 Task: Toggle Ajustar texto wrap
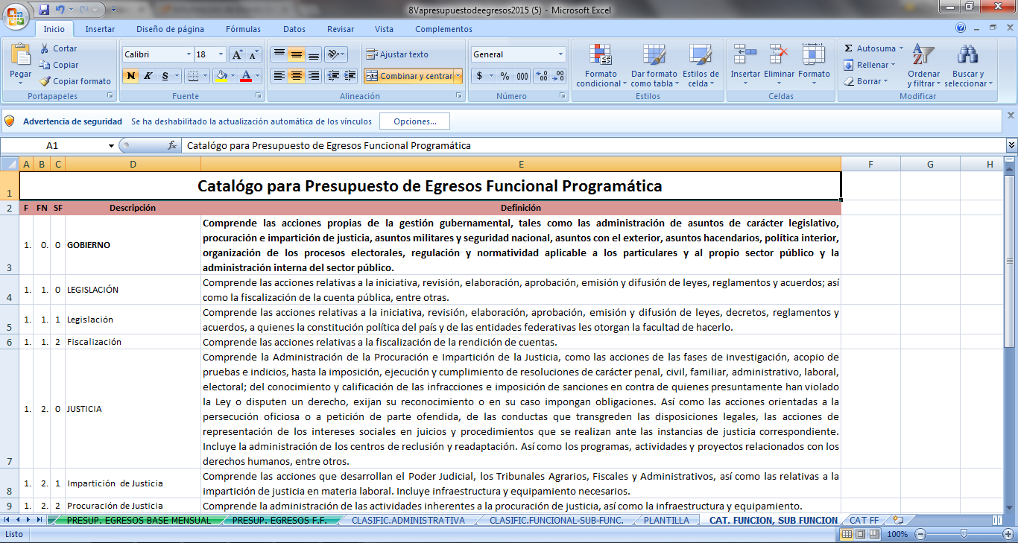397,54
